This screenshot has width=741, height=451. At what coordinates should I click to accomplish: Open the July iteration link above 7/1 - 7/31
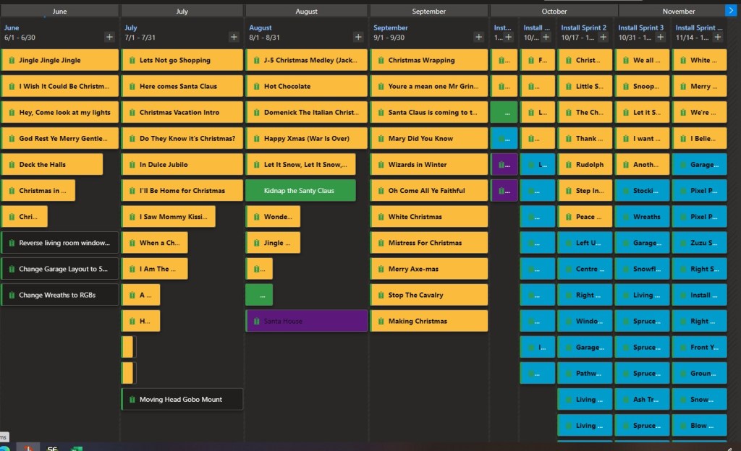[x=131, y=27]
